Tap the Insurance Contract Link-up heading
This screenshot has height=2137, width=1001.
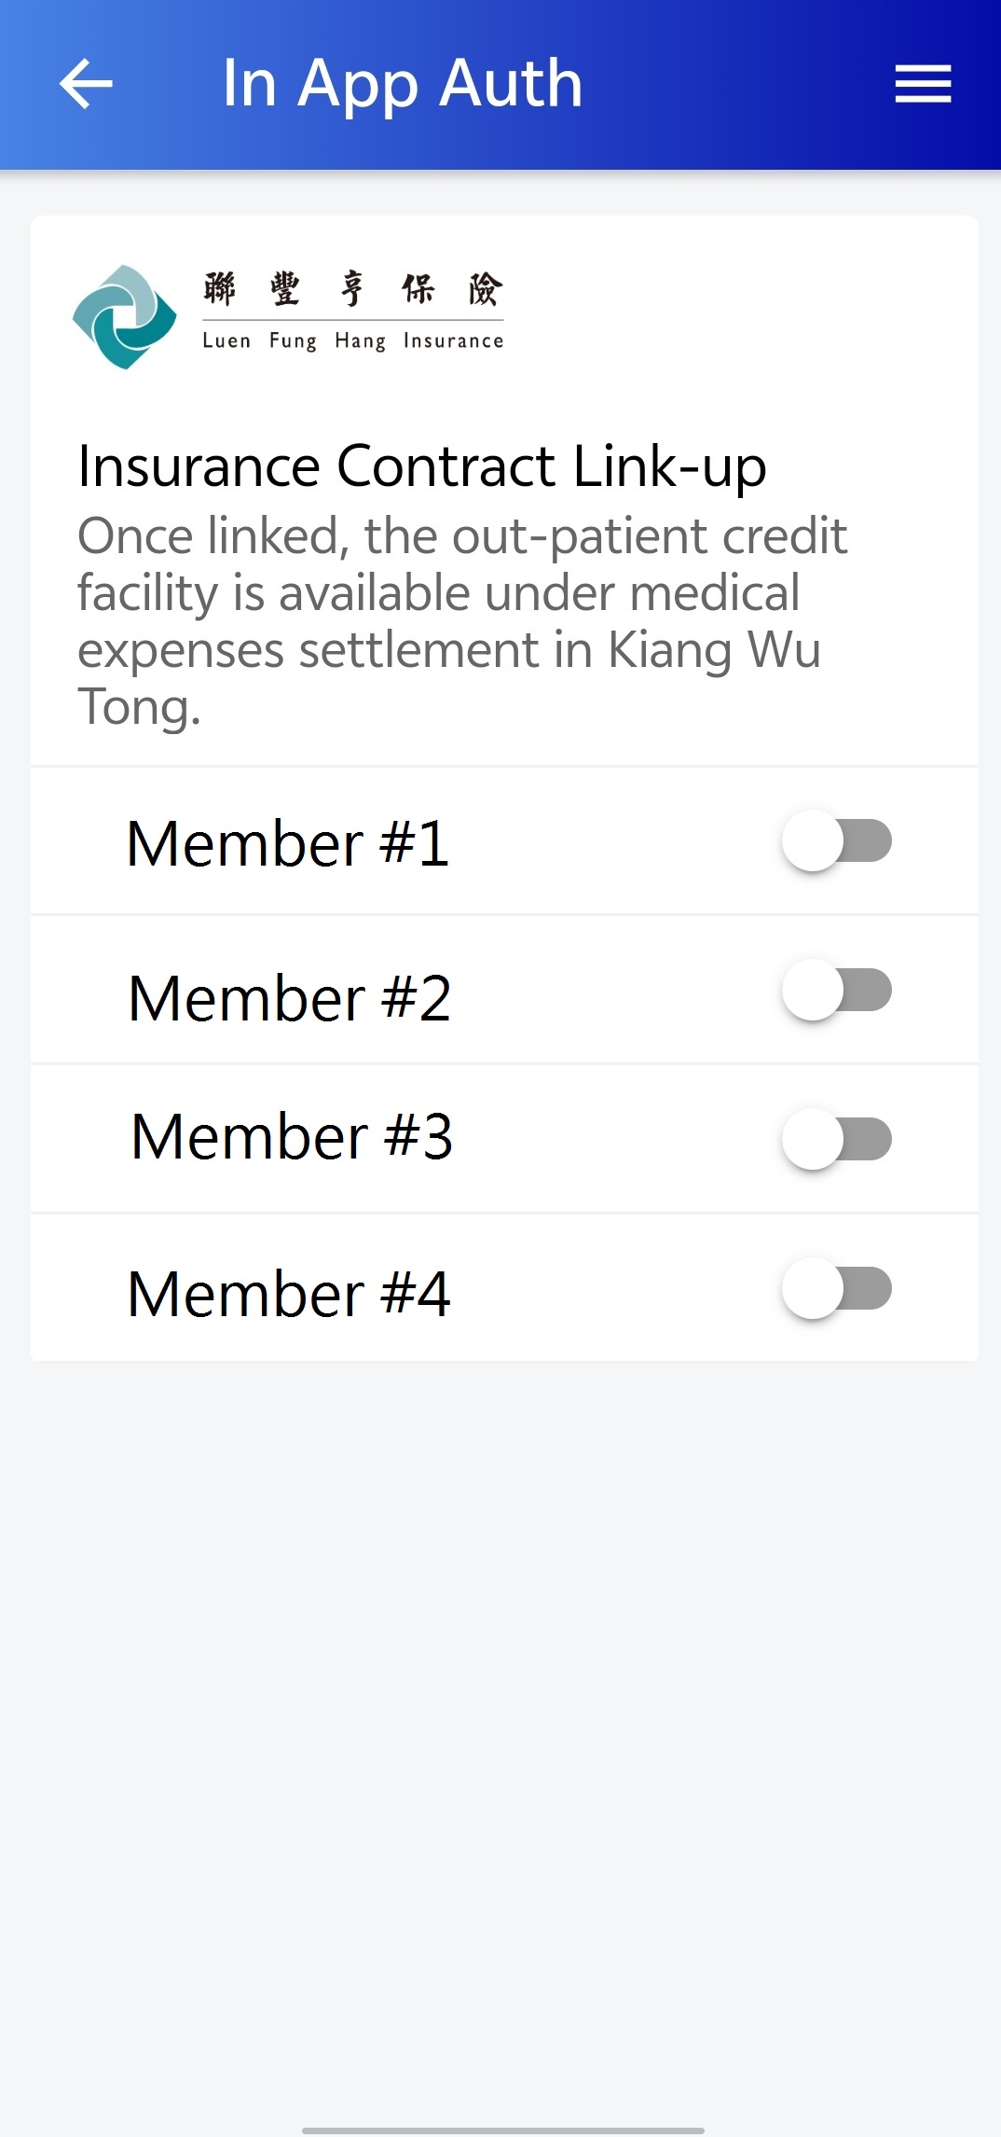[422, 465]
